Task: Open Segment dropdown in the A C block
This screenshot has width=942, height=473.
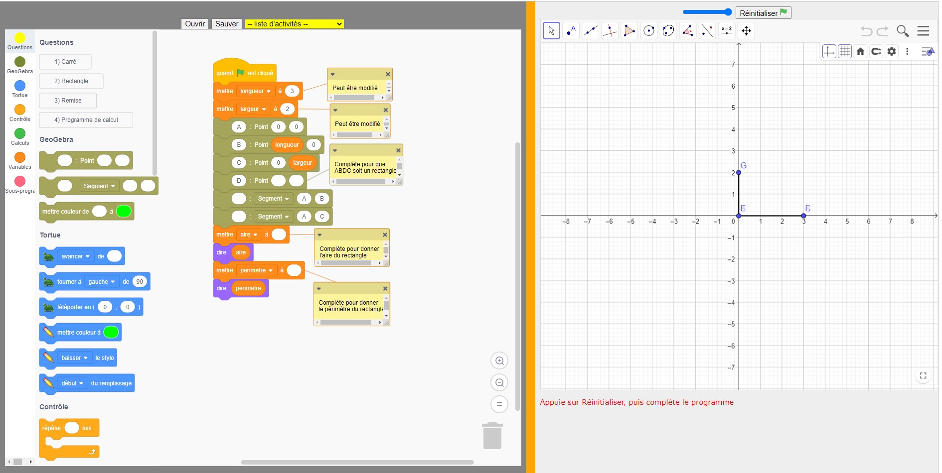Action: point(273,217)
